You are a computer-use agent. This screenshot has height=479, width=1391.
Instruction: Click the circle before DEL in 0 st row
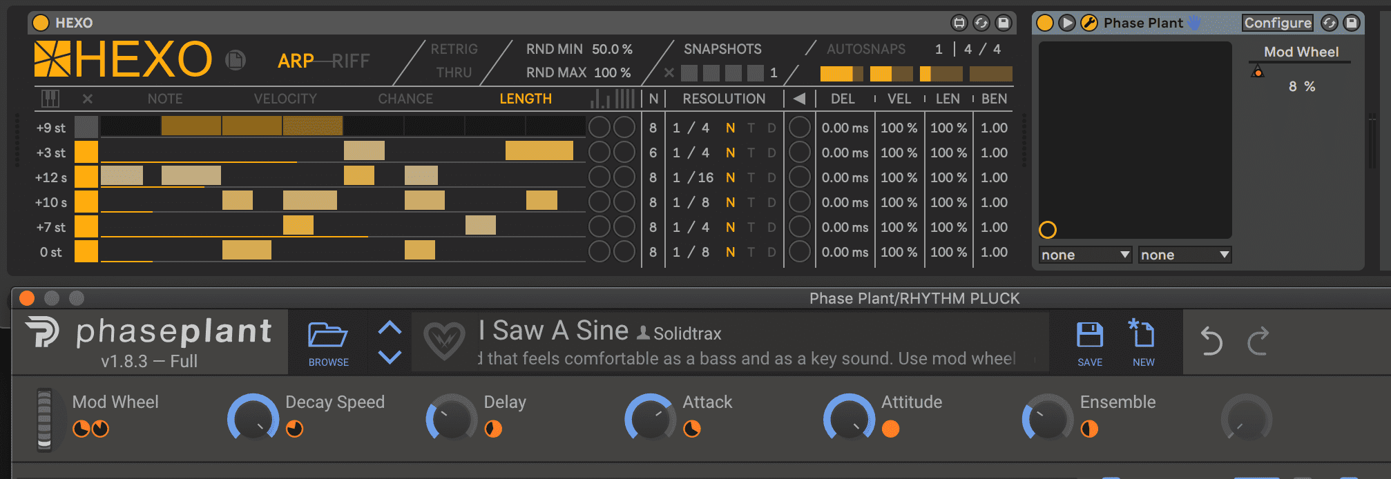point(800,252)
